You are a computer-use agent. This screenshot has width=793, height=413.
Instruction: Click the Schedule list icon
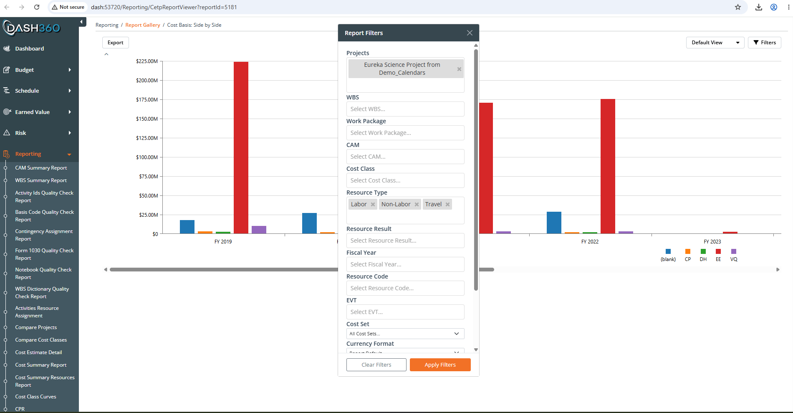pyautogui.click(x=7, y=91)
